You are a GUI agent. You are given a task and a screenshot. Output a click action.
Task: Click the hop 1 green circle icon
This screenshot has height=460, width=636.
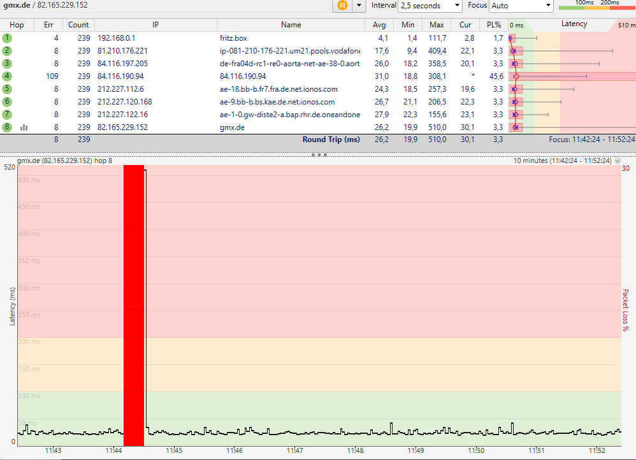(7, 38)
